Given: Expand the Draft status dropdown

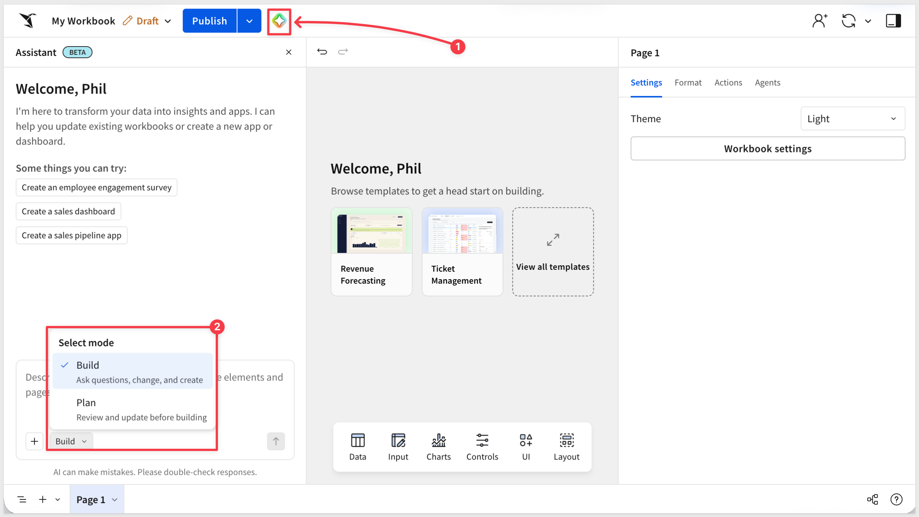Looking at the screenshot, I should coord(168,21).
